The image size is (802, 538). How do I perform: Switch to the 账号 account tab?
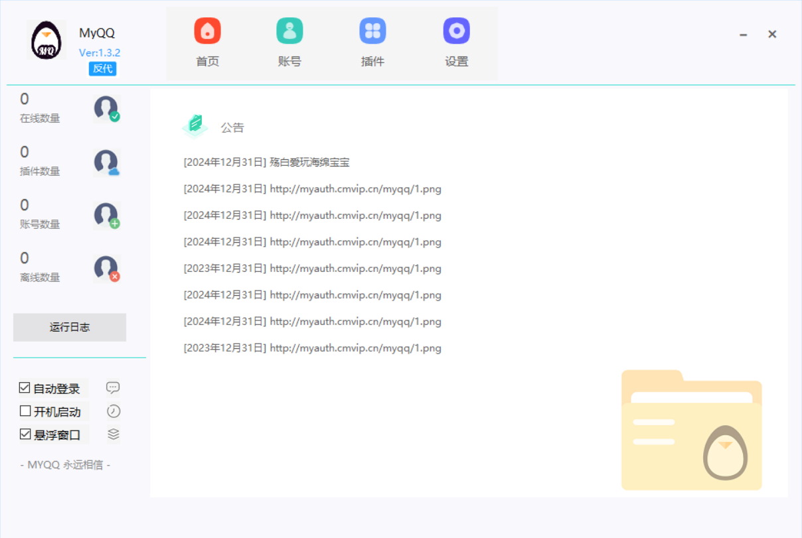(x=289, y=43)
